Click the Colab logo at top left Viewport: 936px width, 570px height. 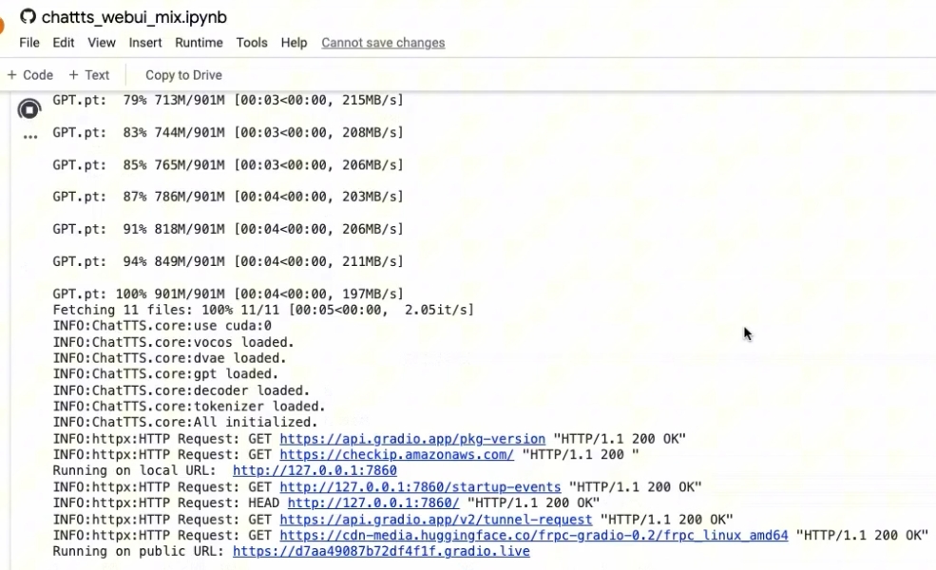(3, 21)
